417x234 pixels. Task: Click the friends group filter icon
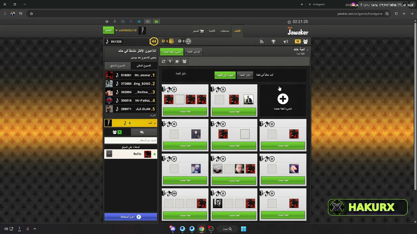184,61
